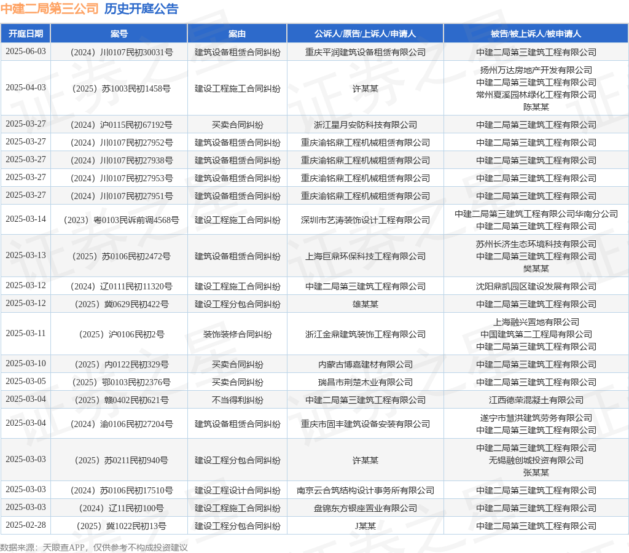Click the hearing date 2025-03-05
Image resolution: width=629 pixels, height=553 pixels.
[26, 381]
